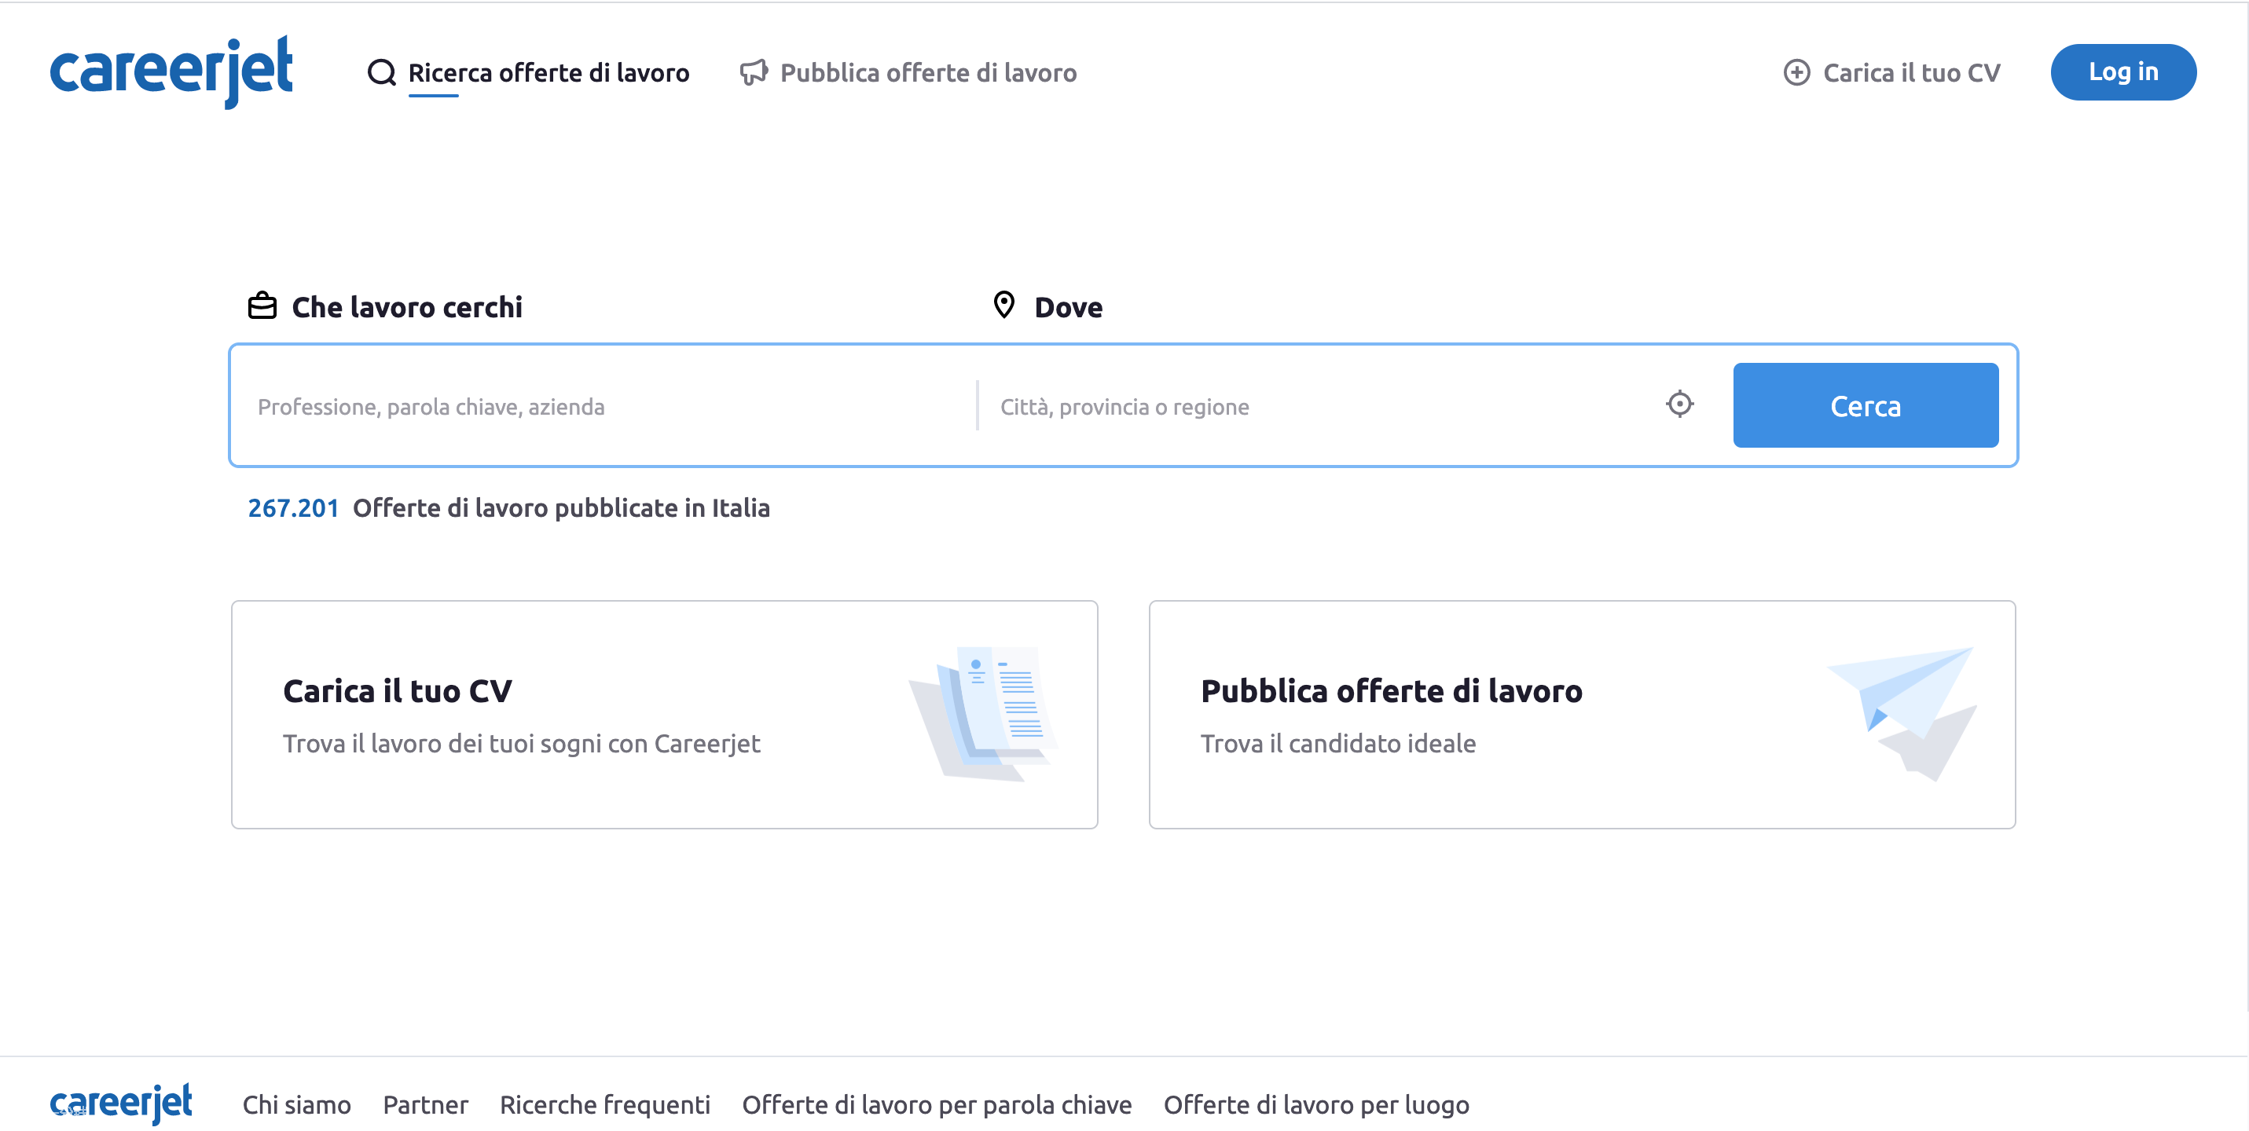Click the plus circle icon for CV upload

[x=1796, y=72]
